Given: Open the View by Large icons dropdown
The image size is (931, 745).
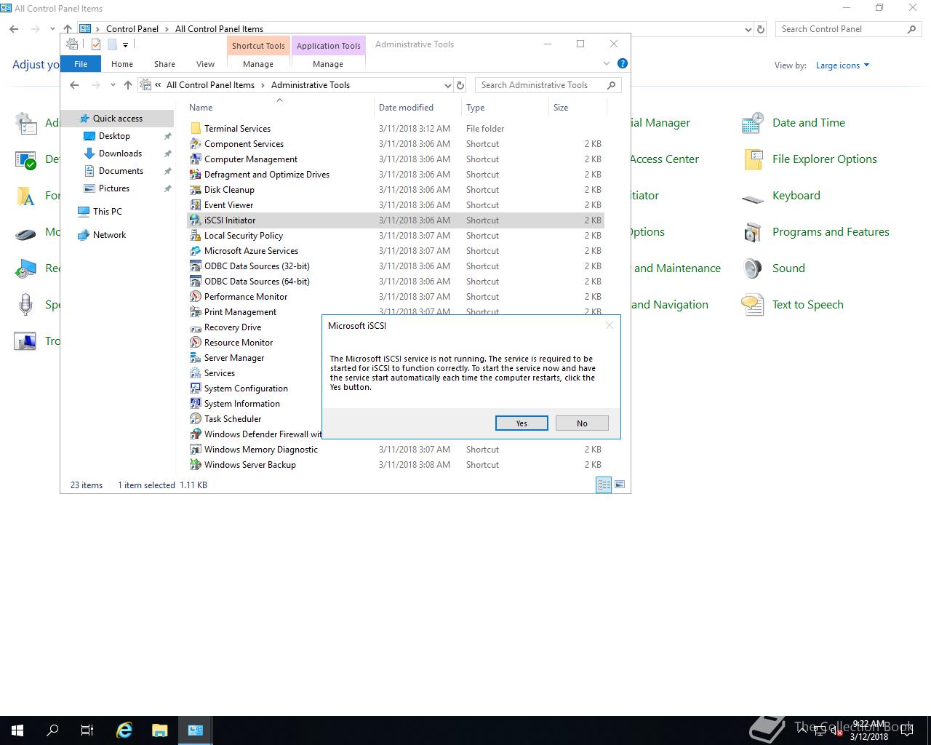Looking at the screenshot, I should (842, 65).
